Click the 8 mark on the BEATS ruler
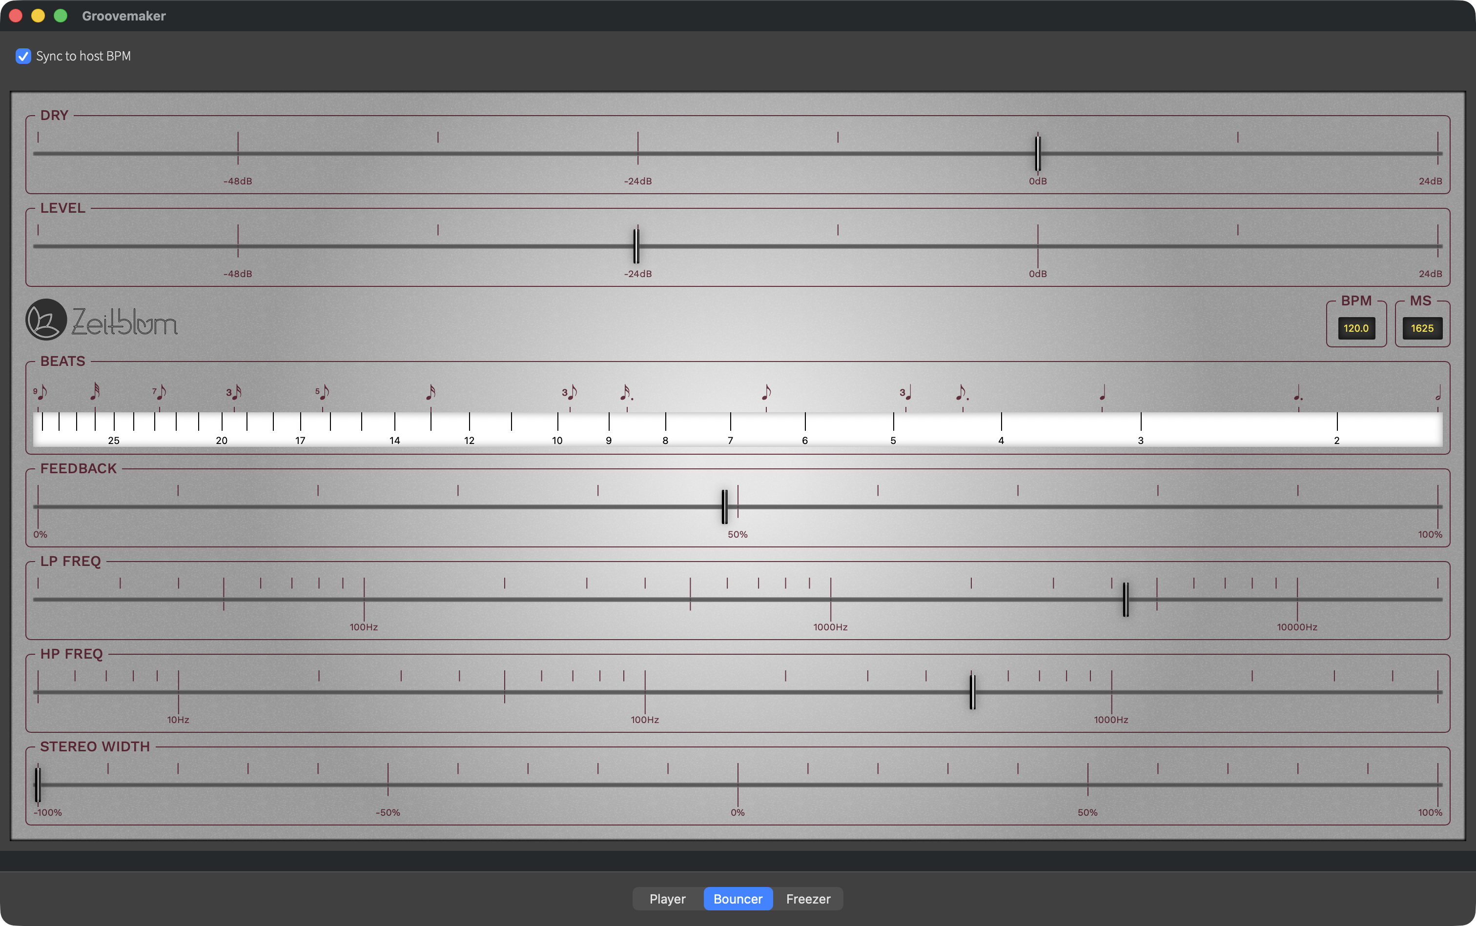The image size is (1476, 926). (x=665, y=441)
